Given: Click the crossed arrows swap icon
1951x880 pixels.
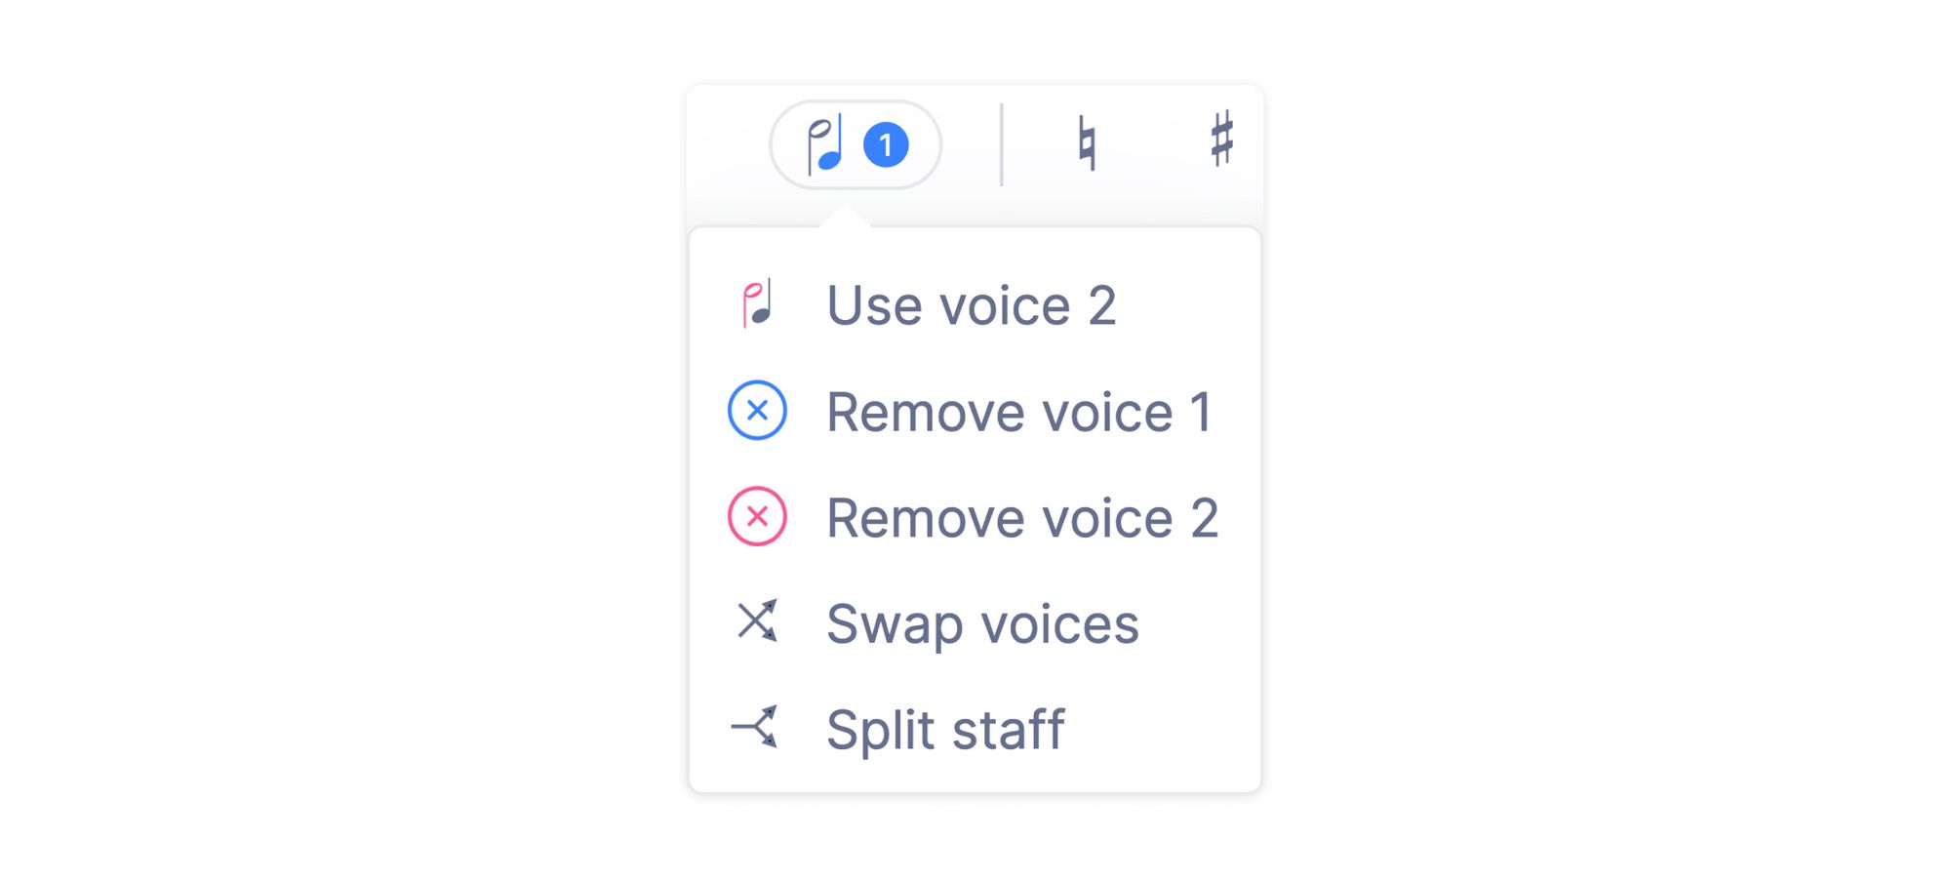Looking at the screenshot, I should click(x=757, y=620).
